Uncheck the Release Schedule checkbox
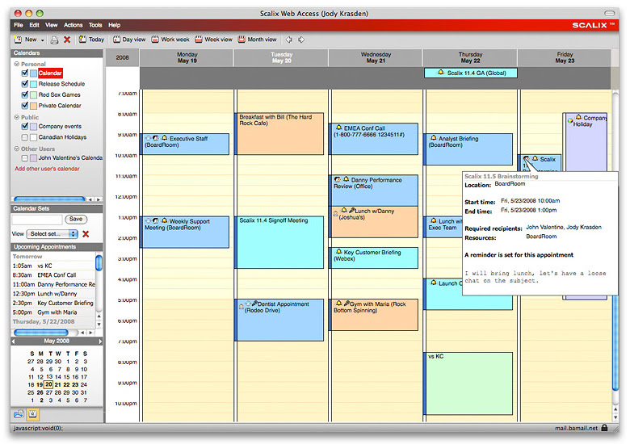The height and width of the screenshot is (444, 630). (x=24, y=84)
